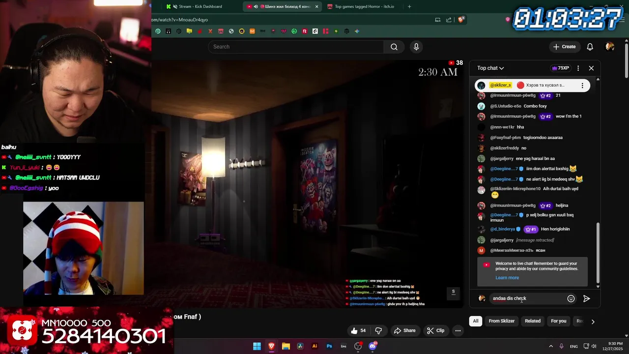Image resolution: width=629 pixels, height=354 pixels.
Task: Click the cast/install icon in address bar
Action: (437, 20)
